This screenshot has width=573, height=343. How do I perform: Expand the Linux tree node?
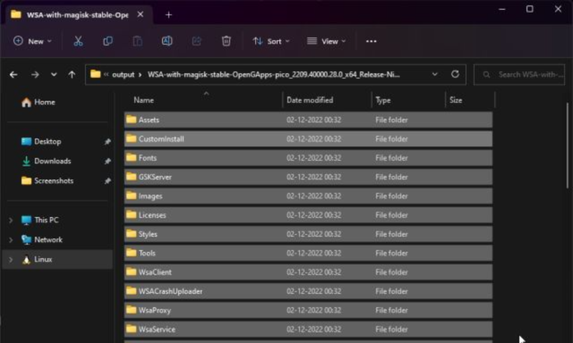click(11, 260)
